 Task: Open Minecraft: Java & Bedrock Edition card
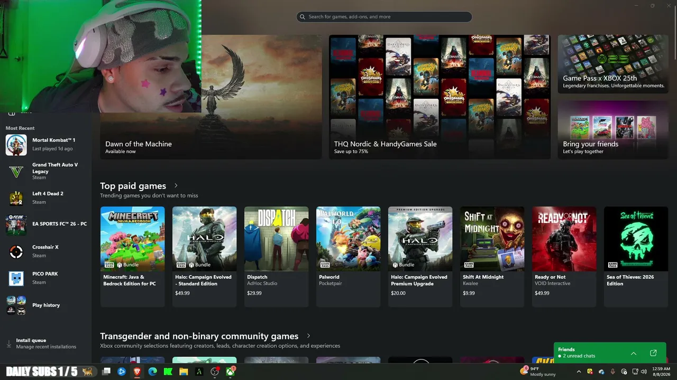[132, 257]
